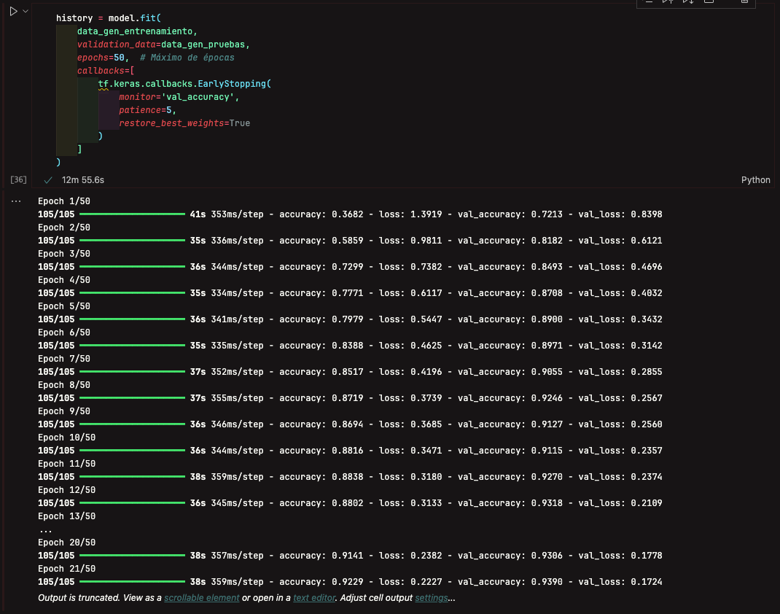Screen dimensions: 780x614
Task: Click 'Output is truncated' message text
Action: pyautogui.click(x=79, y=597)
